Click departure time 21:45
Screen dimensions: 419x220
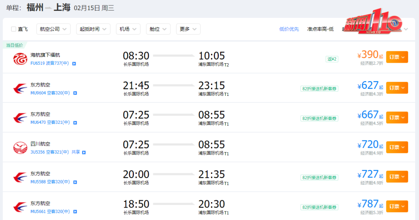click(136, 85)
